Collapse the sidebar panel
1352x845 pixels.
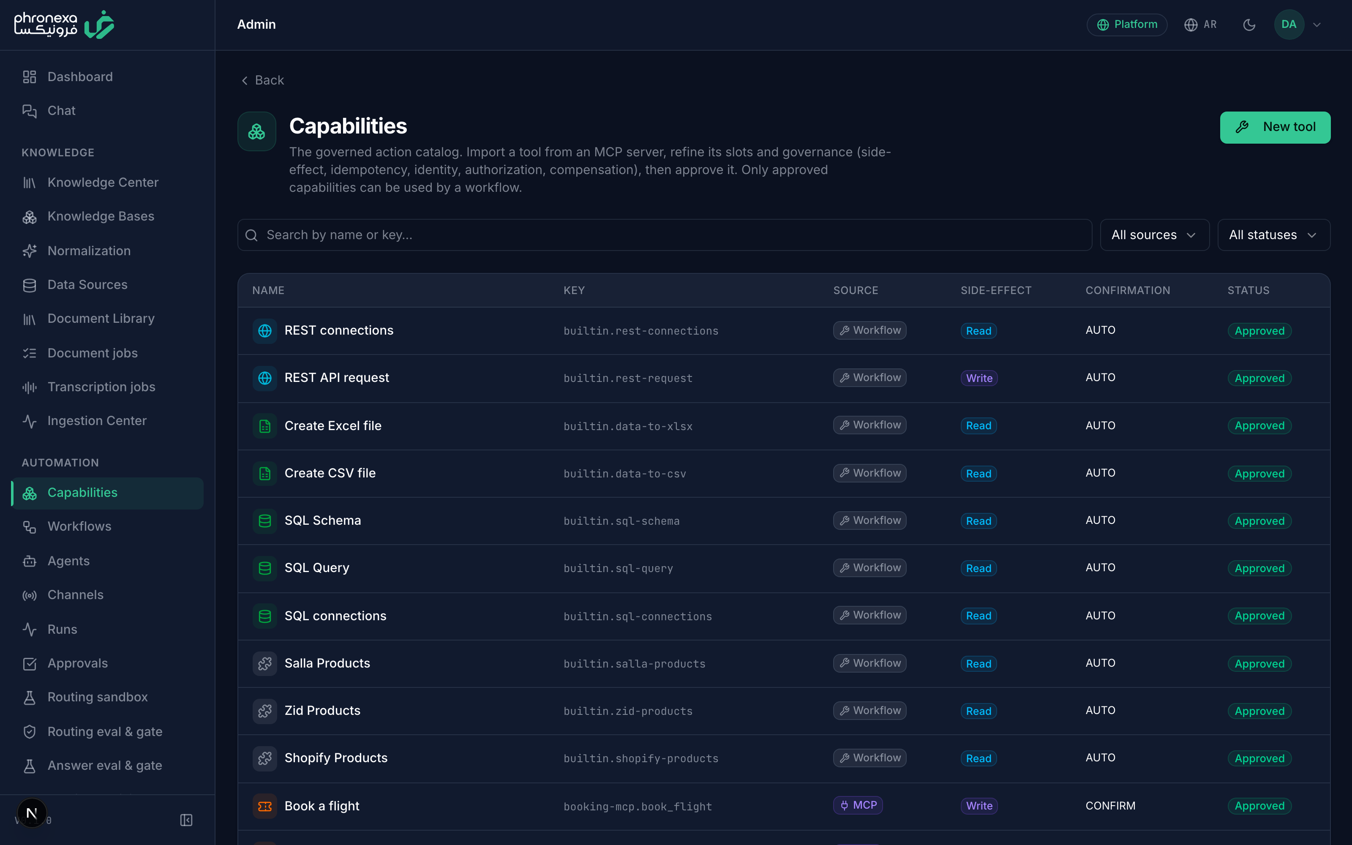click(x=186, y=820)
